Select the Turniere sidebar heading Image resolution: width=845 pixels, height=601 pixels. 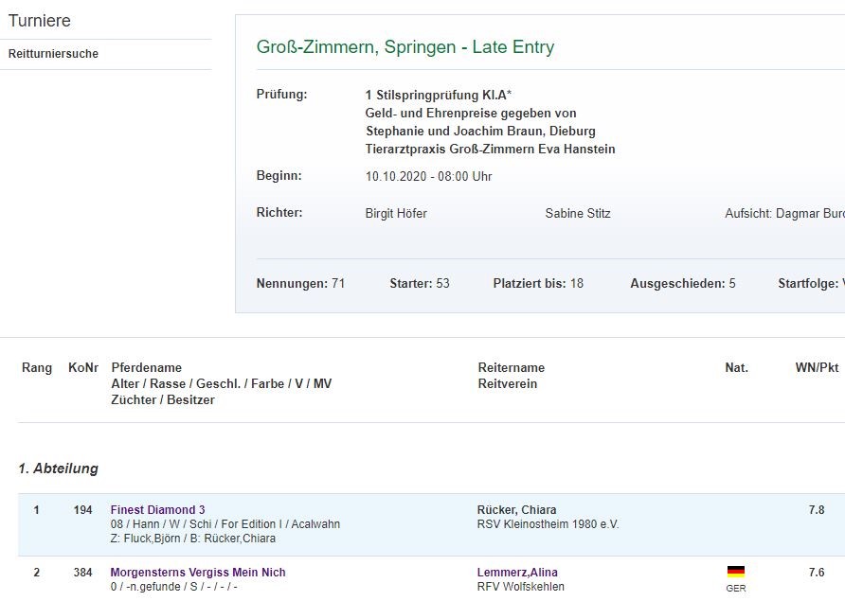coord(40,21)
